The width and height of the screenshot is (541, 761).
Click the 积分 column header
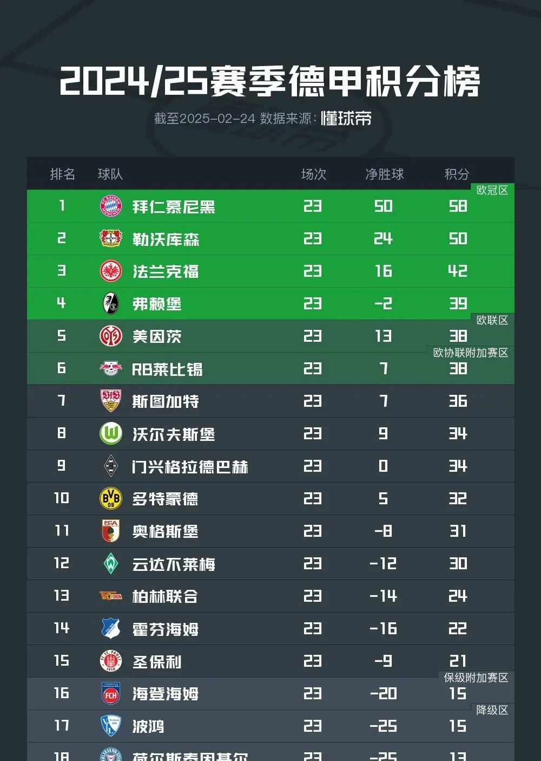pos(457,174)
